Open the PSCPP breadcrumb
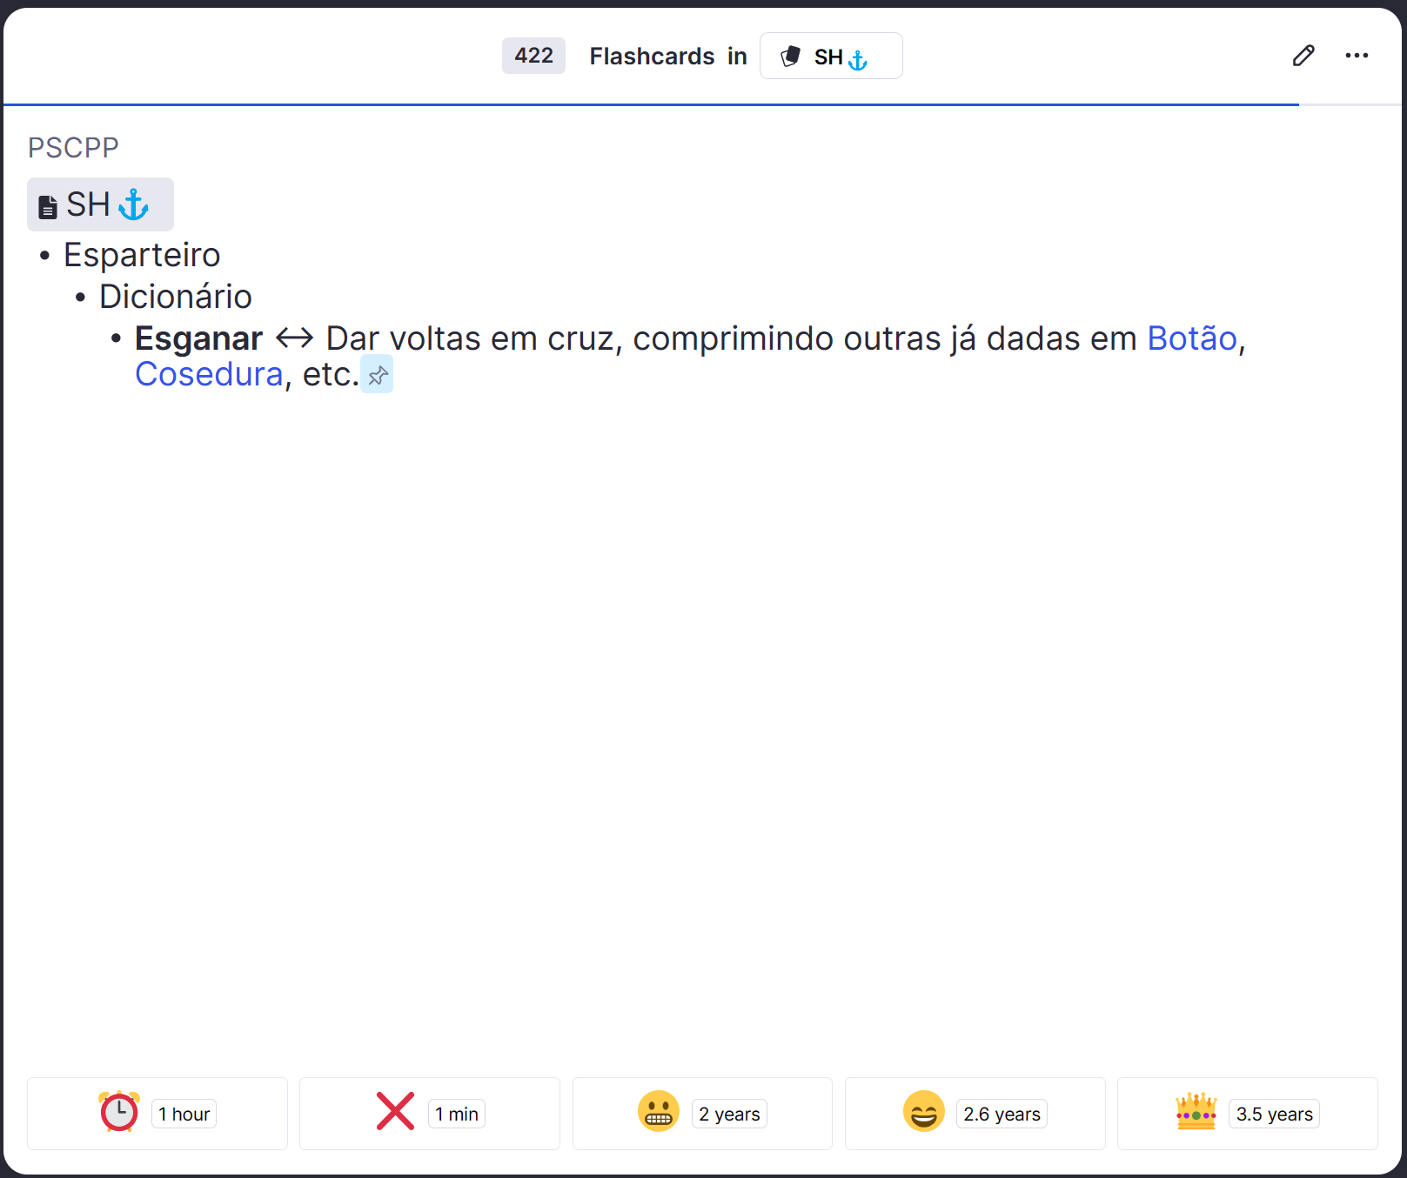1407x1178 pixels. (x=73, y=147)
